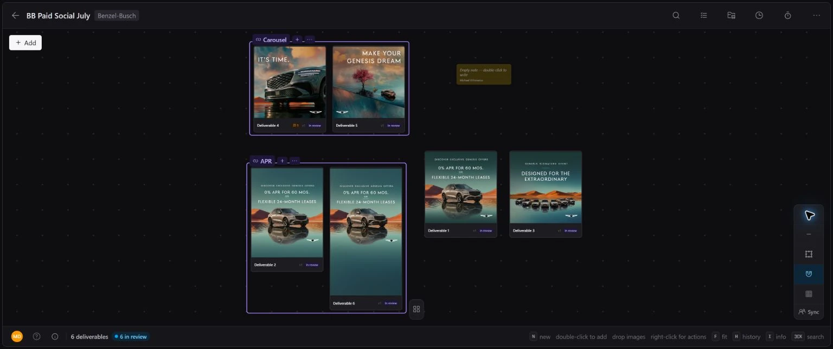Click the yellow empty note

point(484,75)
